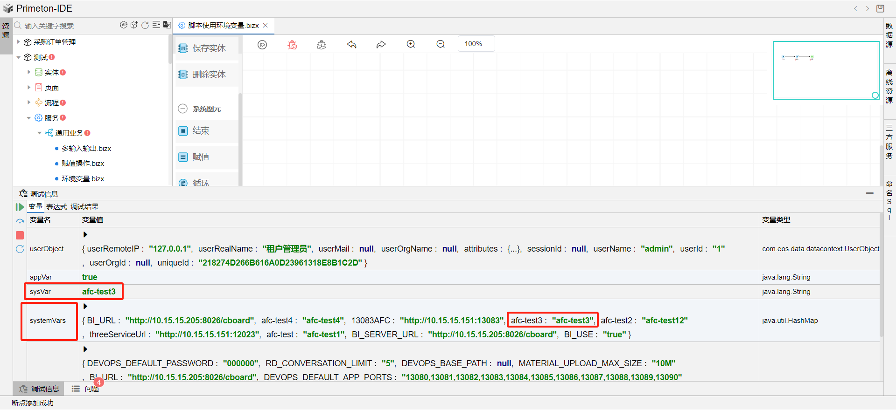The height and width of the screenshot is (410, 896).
Task: Select the 赋值 palette element
Action: (x=201, y=157)
